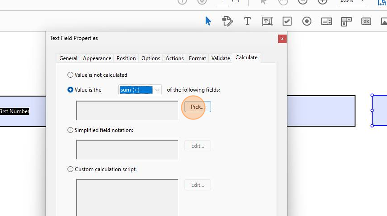Select the Add List Box tool
The height and width of the screenshot is (216, 387).
327,22
